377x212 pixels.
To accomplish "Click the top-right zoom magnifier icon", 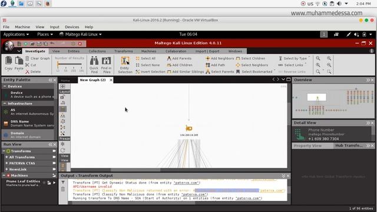I will [x=329, y=58].
